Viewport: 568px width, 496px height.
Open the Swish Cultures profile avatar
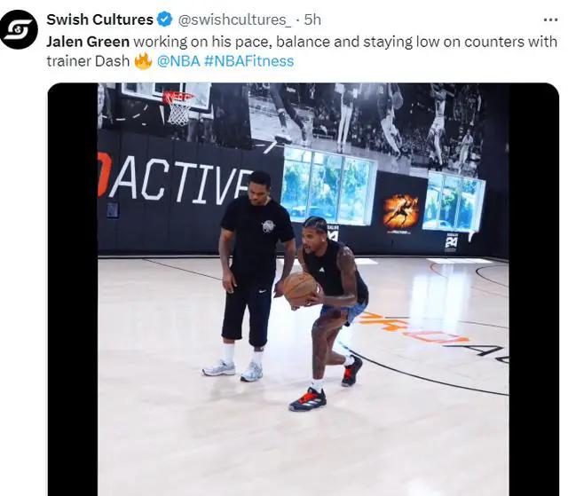(19, 29)
